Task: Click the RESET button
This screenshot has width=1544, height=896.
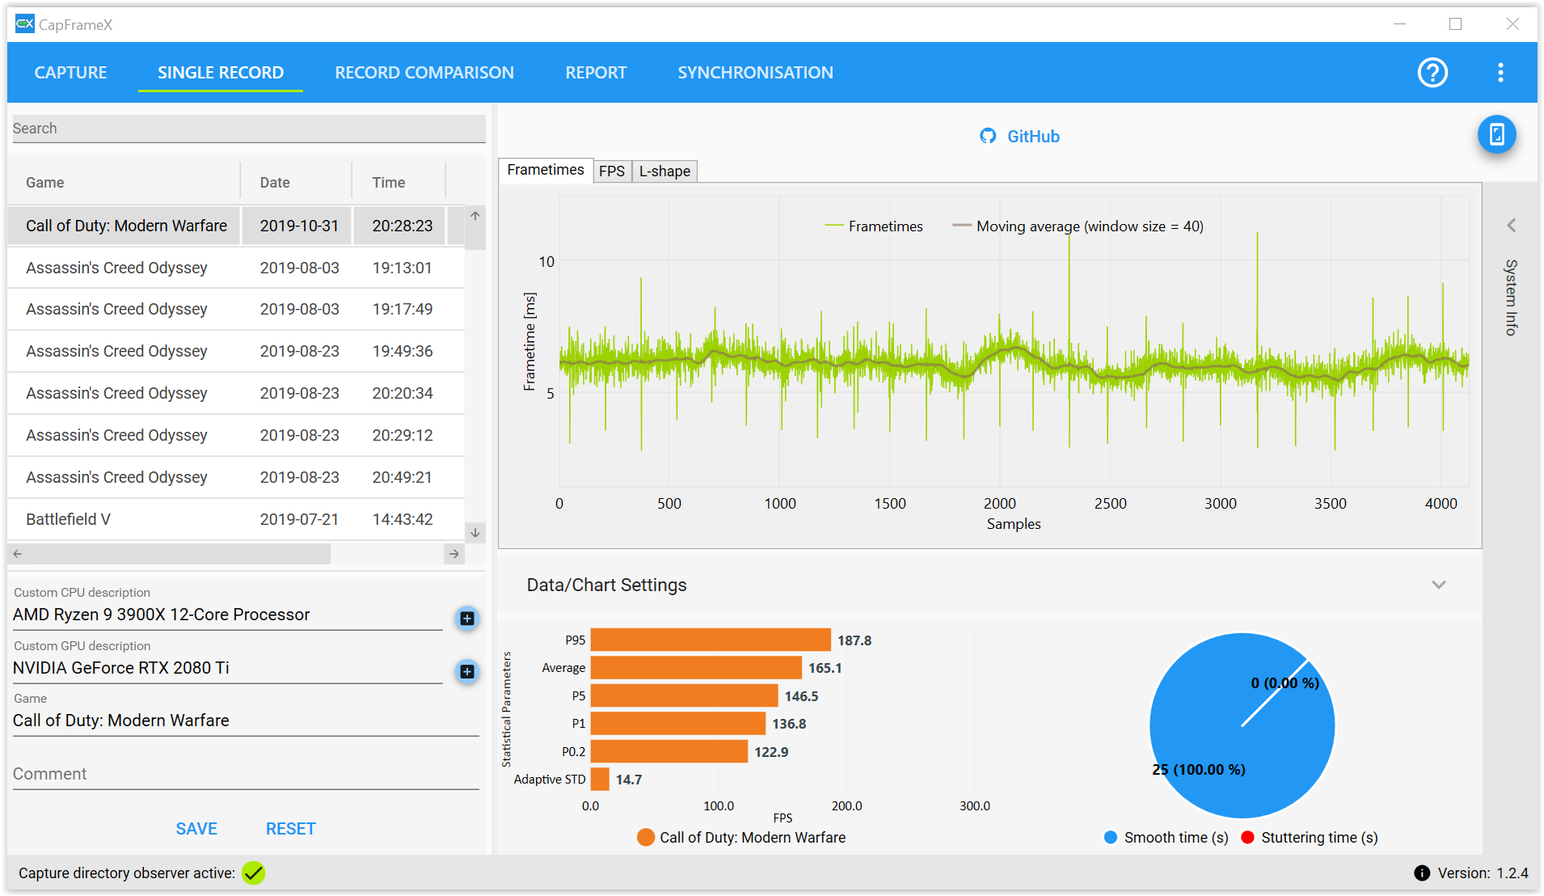Action: [291, 829]
